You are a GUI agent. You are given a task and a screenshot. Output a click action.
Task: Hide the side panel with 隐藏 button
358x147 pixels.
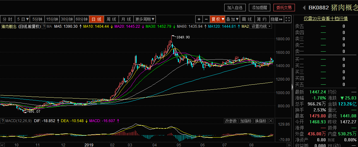276,19
